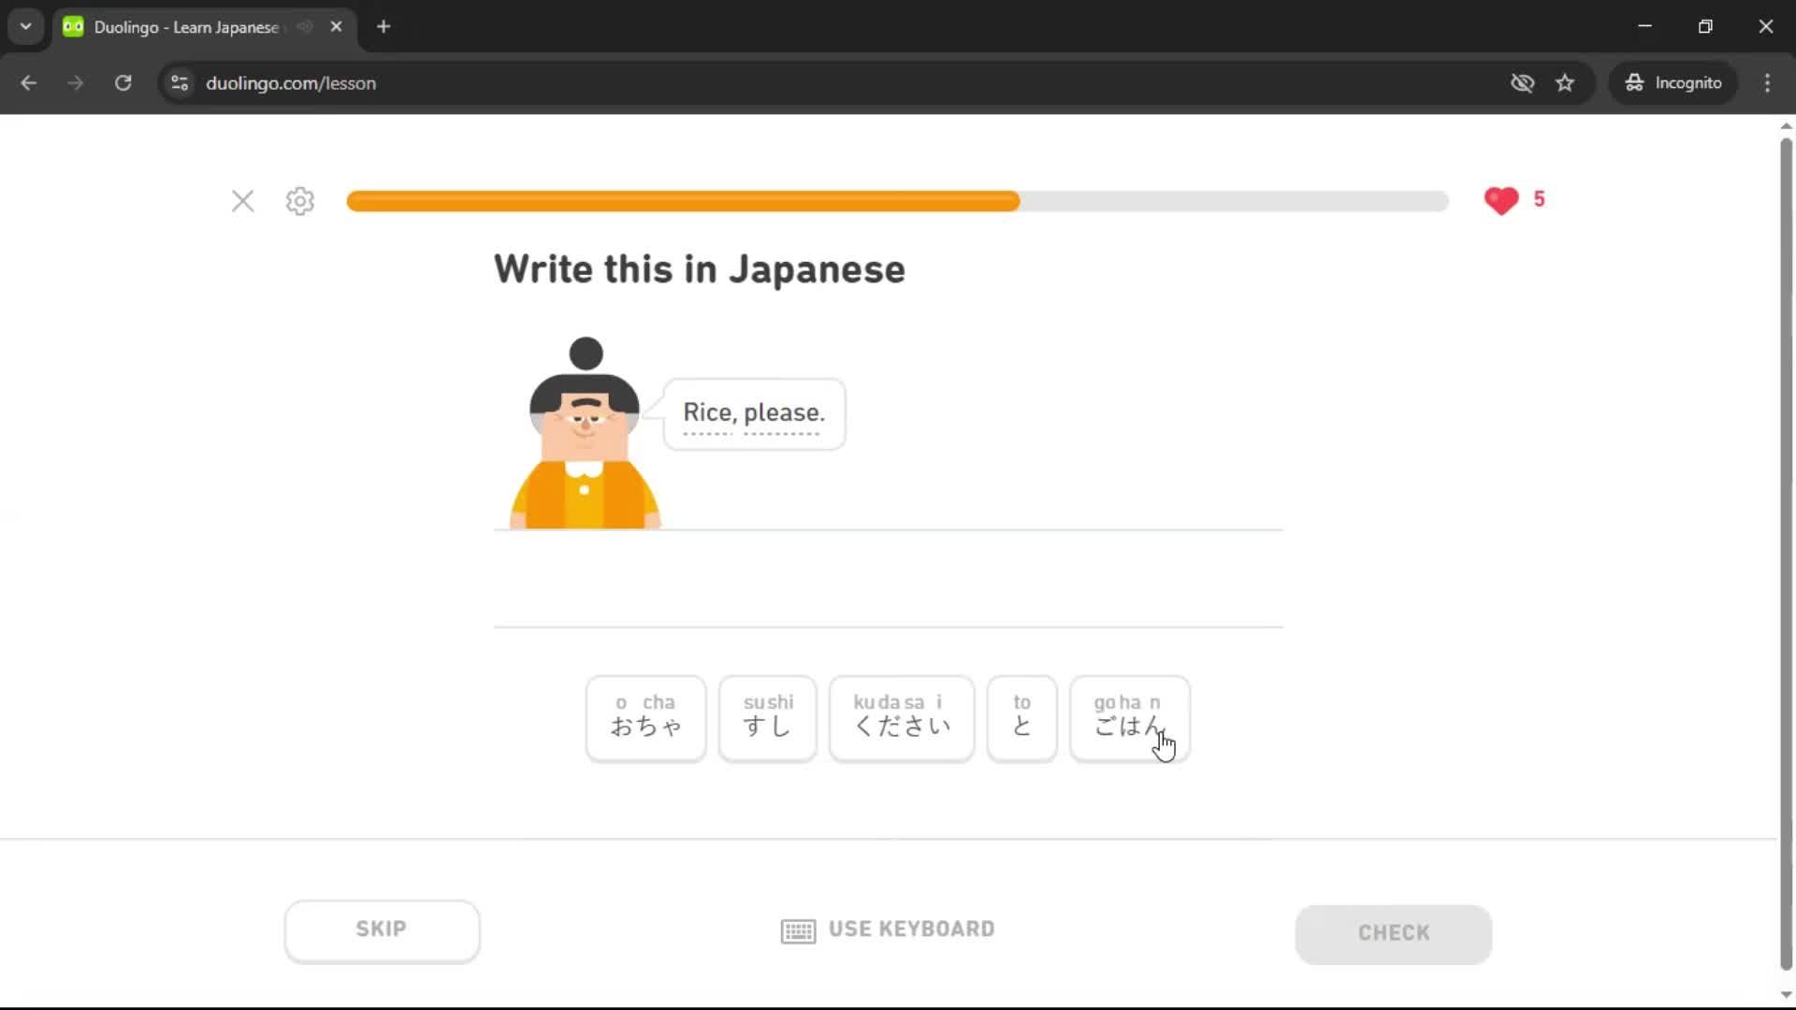Screen dimensions: 1796x1010
Task: Open a new browser tab
Action: pyautogui.click(x=384, y=26)
